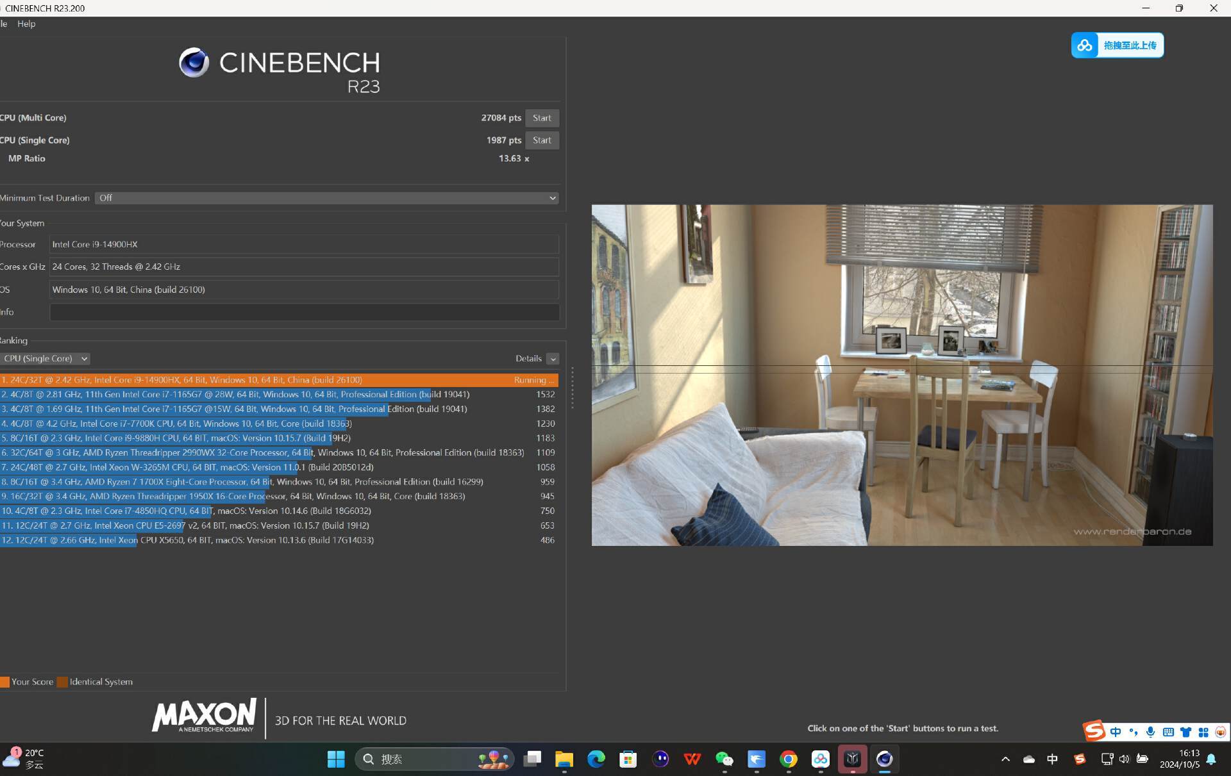The width and height of the screenshot is (1231, 776).
Task: Click the rendered room preview image
Action: point(901,375)
